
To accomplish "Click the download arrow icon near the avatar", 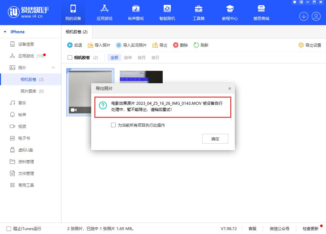I will (303, 16).
